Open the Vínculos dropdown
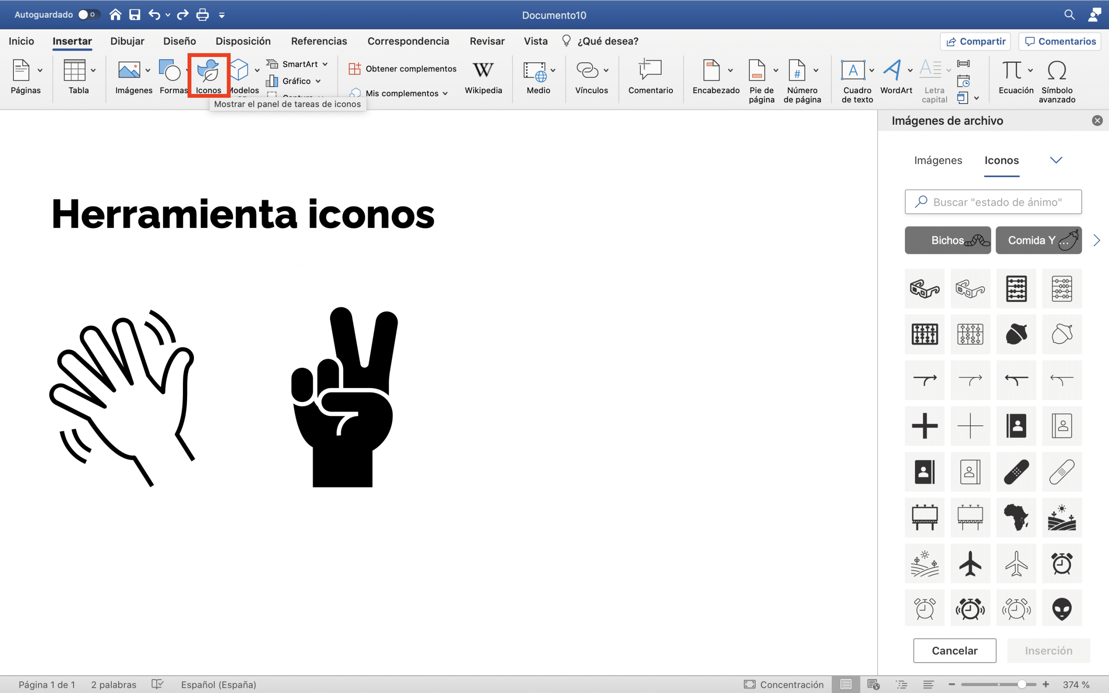 pos(606,70)
